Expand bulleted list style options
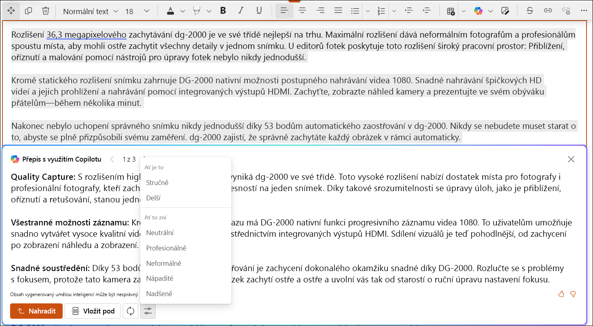 click(368, 11)
